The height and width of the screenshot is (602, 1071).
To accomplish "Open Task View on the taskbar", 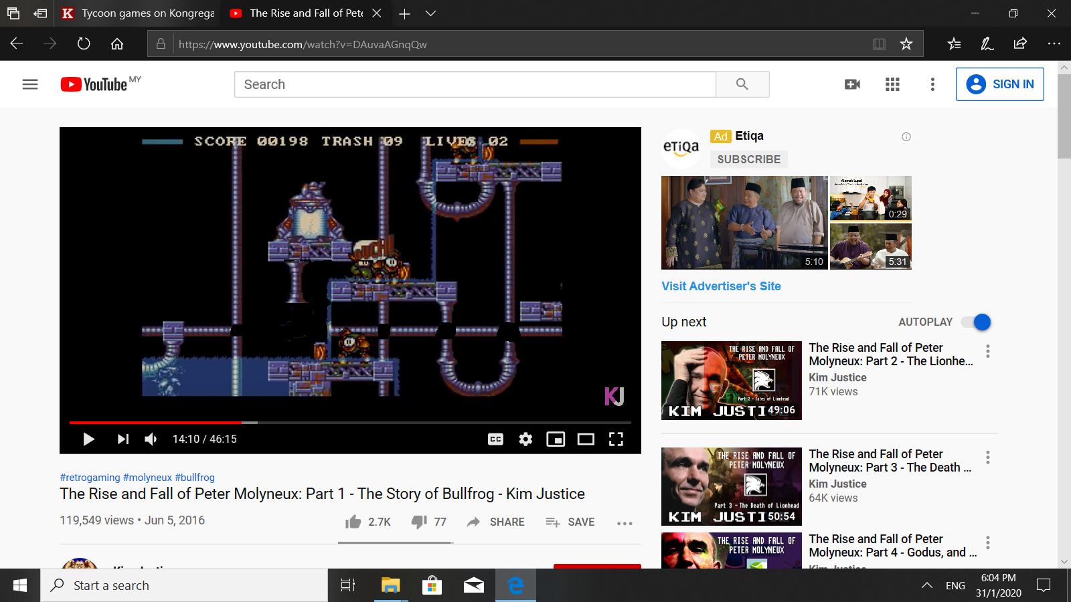I will (x=348, y=585).
